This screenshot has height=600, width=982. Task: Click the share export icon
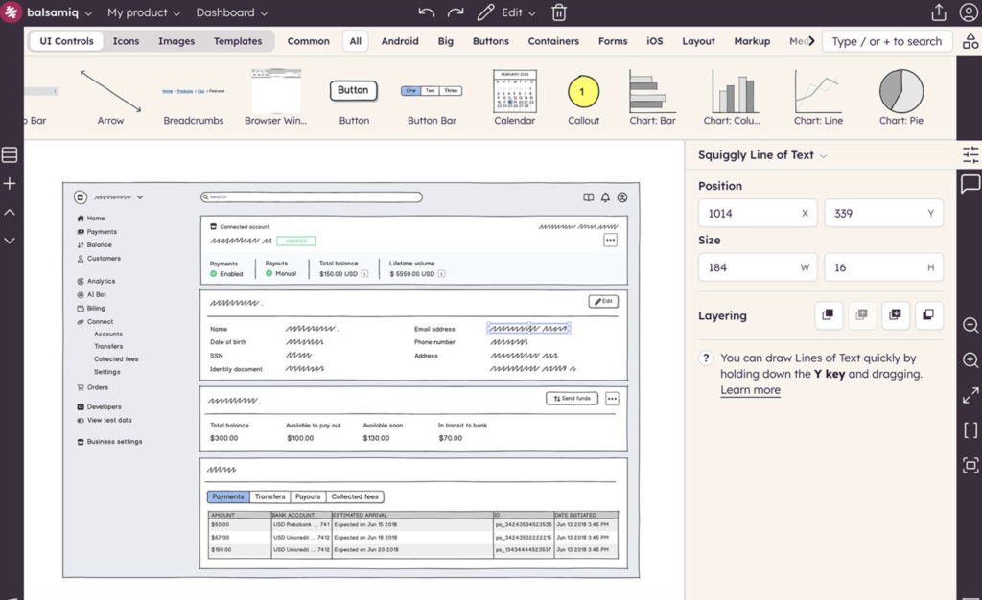point(939,12)
